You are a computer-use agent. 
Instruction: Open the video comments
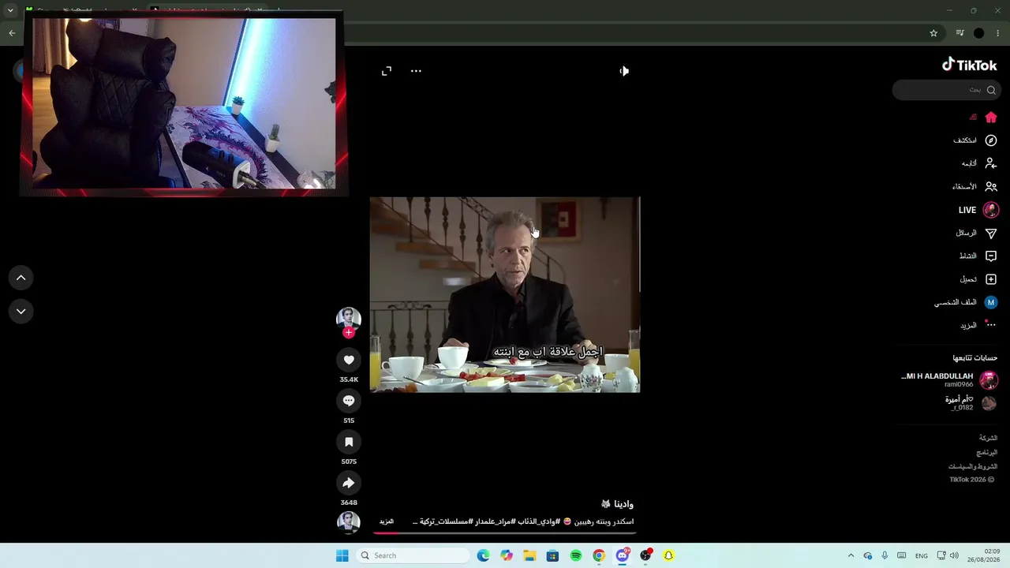pos(349,401)
